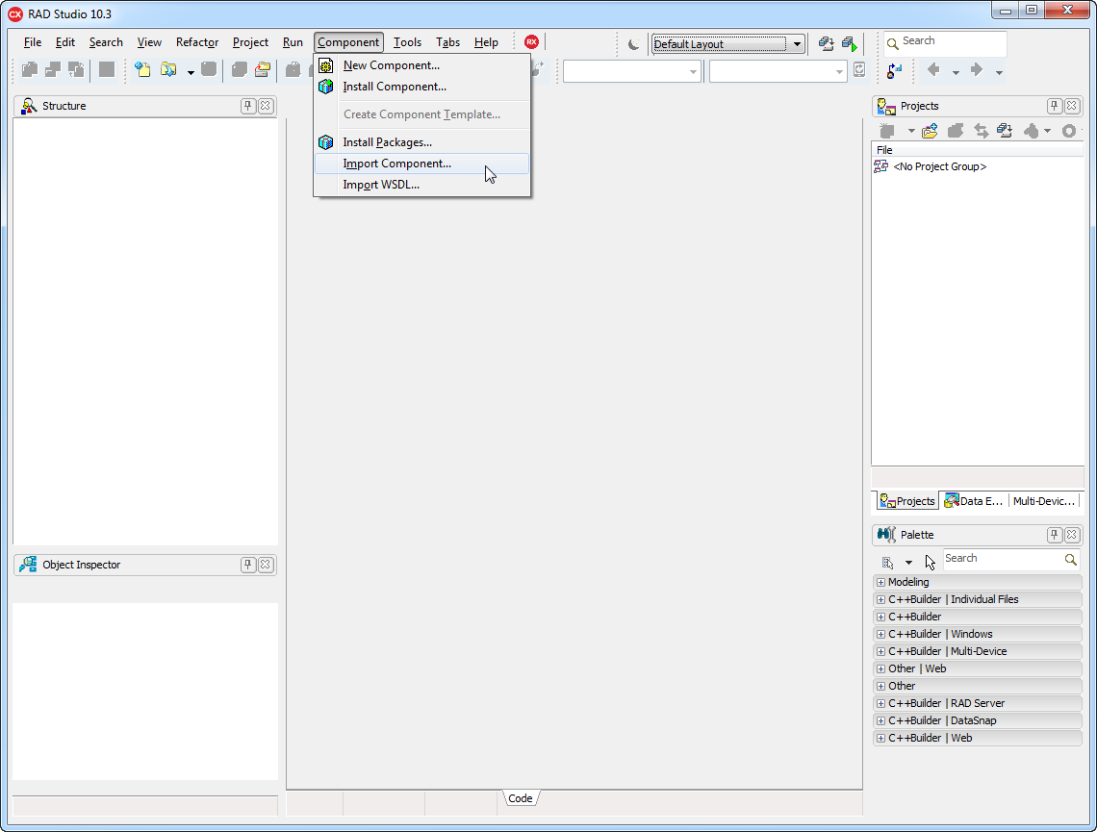This screenshot has height=832, width=1097.
Task: Click the Back navigation arrow
Action: pyautogui.click(x=933, y=69)
